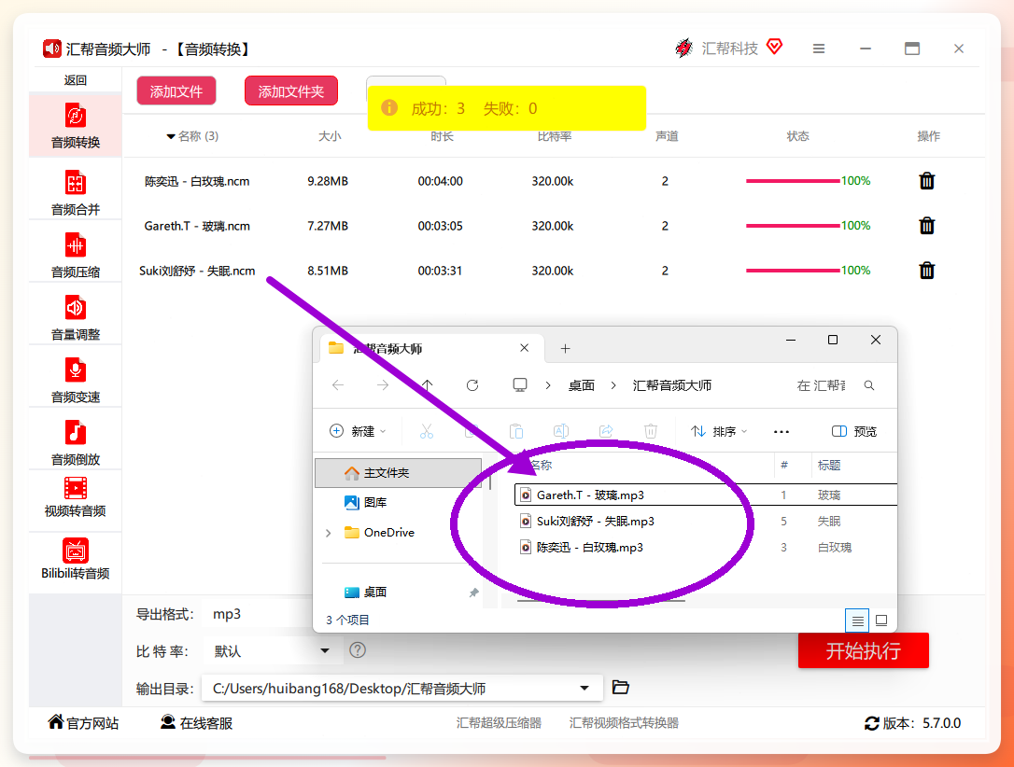The image size is (1014, 767).
Task: Open the 汇帮超级压缩器 link
Action: pyautogui.click(x=499, y=723)
